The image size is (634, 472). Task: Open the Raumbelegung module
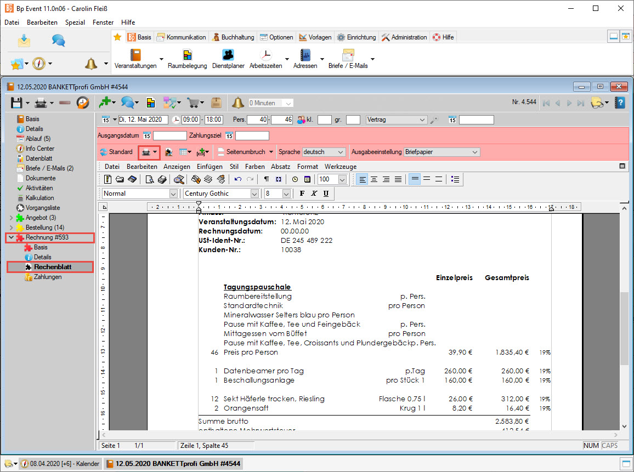(188, 59)
